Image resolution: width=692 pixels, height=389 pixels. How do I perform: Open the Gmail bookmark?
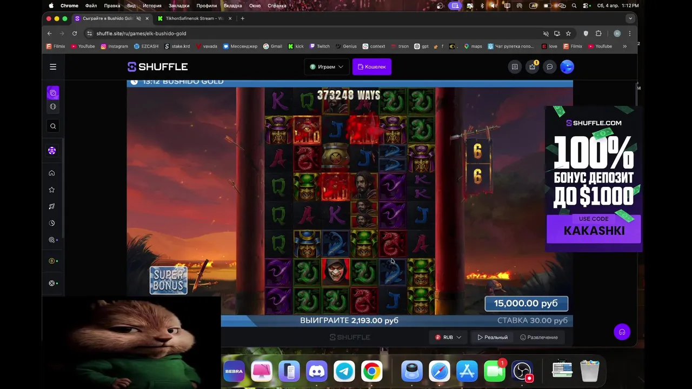272,46
